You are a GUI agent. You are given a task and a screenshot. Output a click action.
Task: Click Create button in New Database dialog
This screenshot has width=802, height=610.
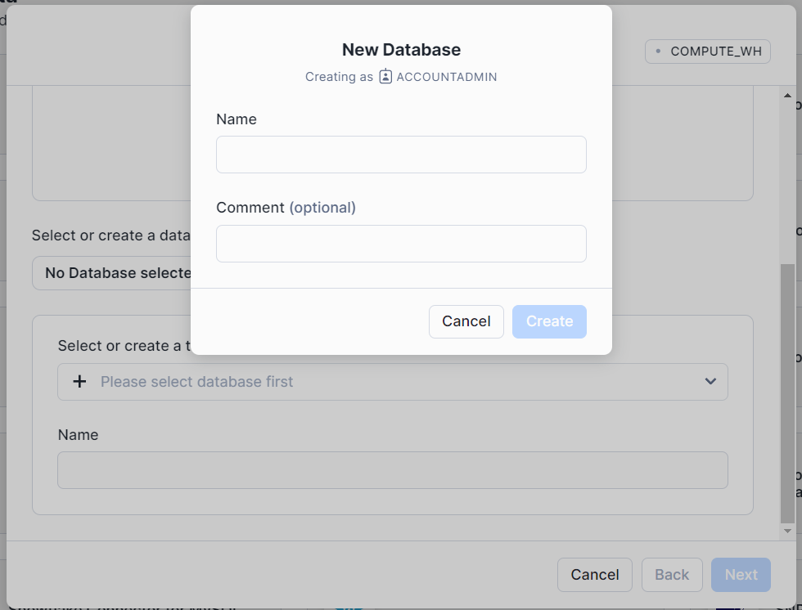tap(549, 321)
